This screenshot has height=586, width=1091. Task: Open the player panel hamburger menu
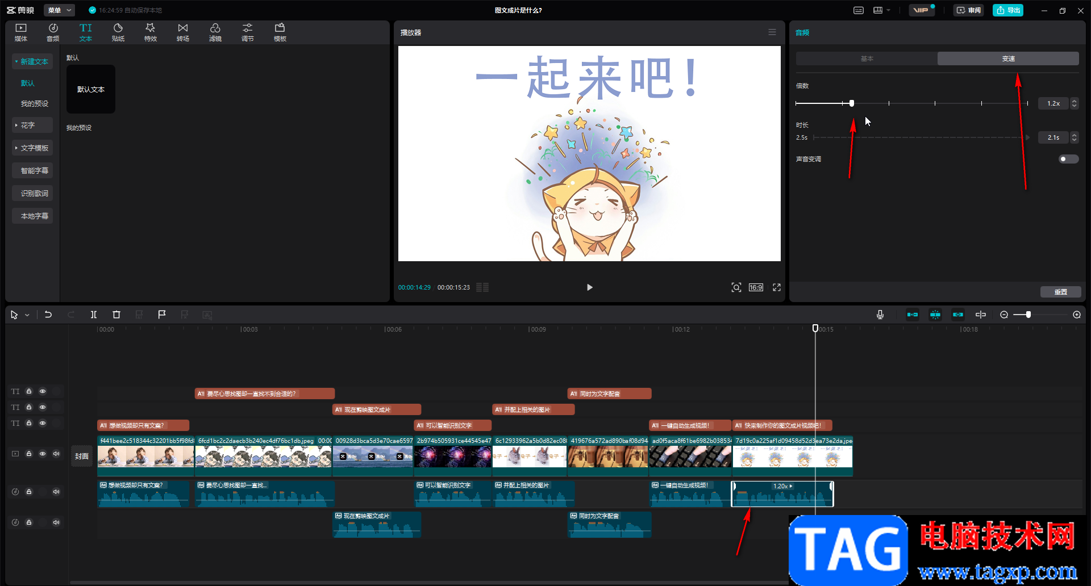coord(772,32)
